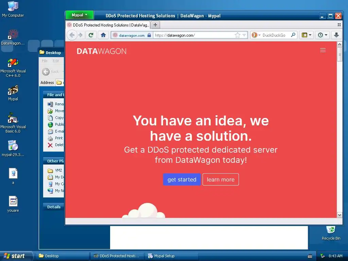The image size is (348, 261).
Task: Go forward with the browser forward arrow
Action: pos(81,35)
